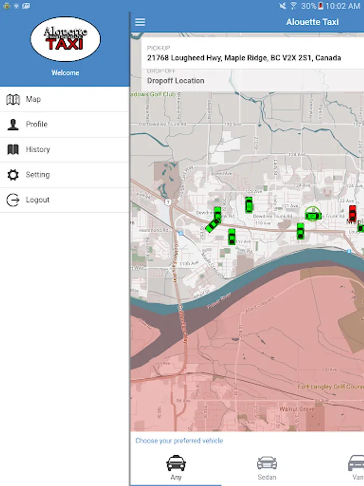Tap the Alouette Taxi logo
Image resolution: width=364 pixels, height=486 pixels.
click(x=65, y=39)
